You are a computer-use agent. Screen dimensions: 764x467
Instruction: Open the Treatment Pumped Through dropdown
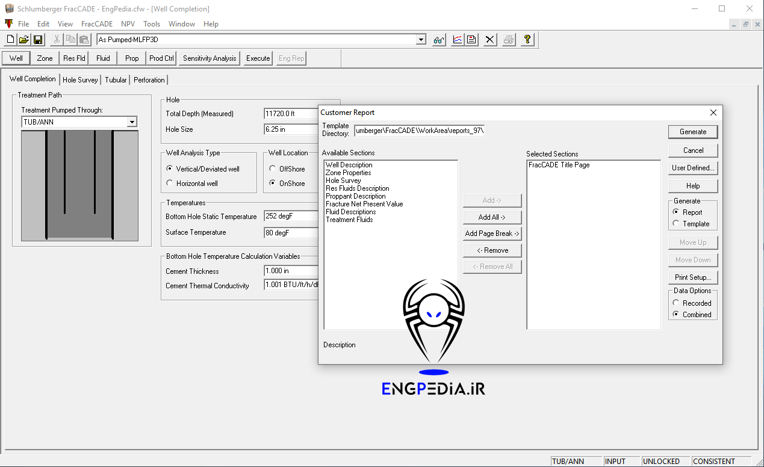coord(132,122)
